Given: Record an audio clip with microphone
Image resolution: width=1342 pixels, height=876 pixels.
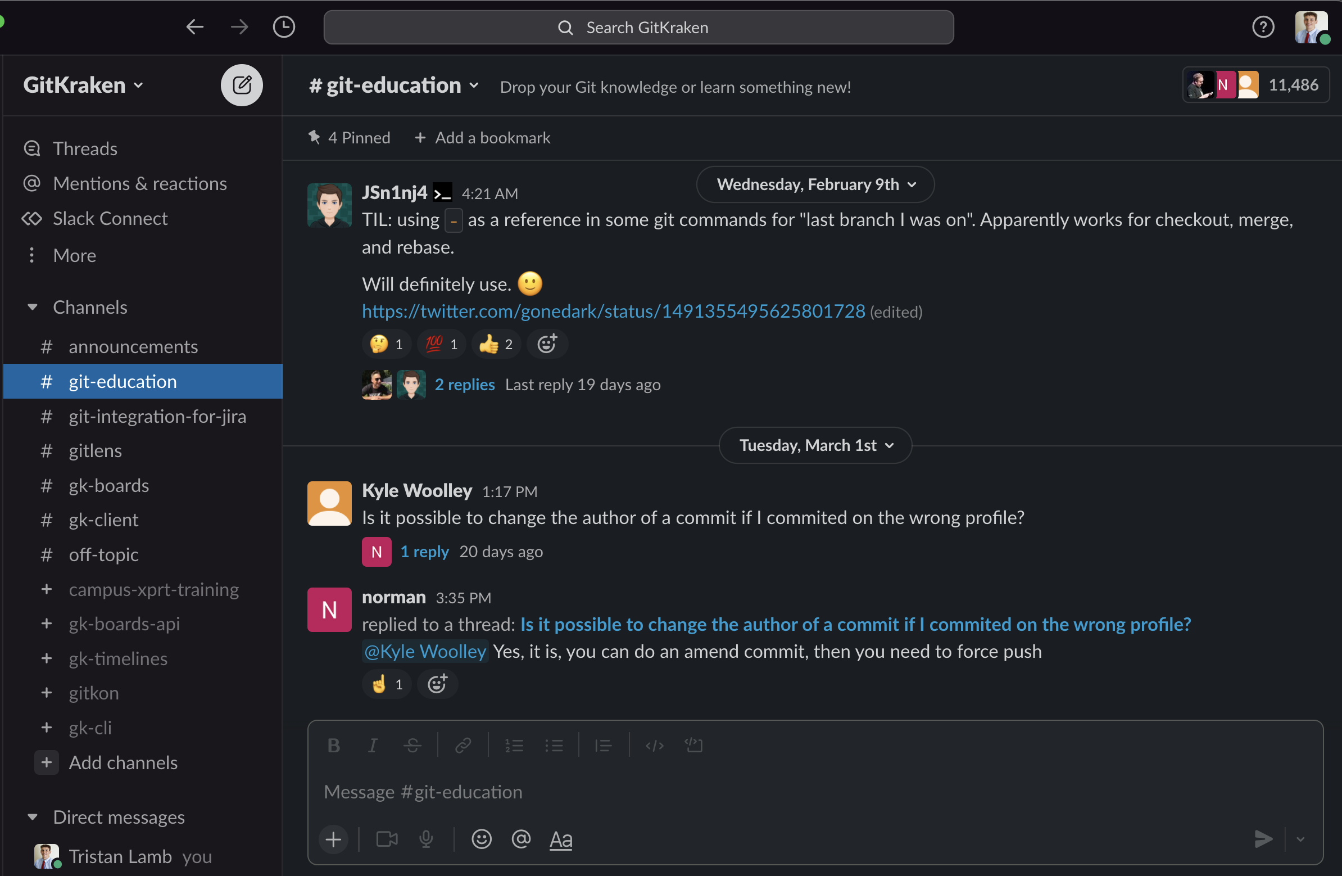Looking at the screenshot, I should coord(427,839).
